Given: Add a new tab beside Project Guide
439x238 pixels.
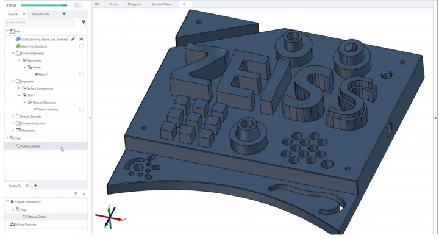Looking at the screenshot, I should (x=64, y=14).
